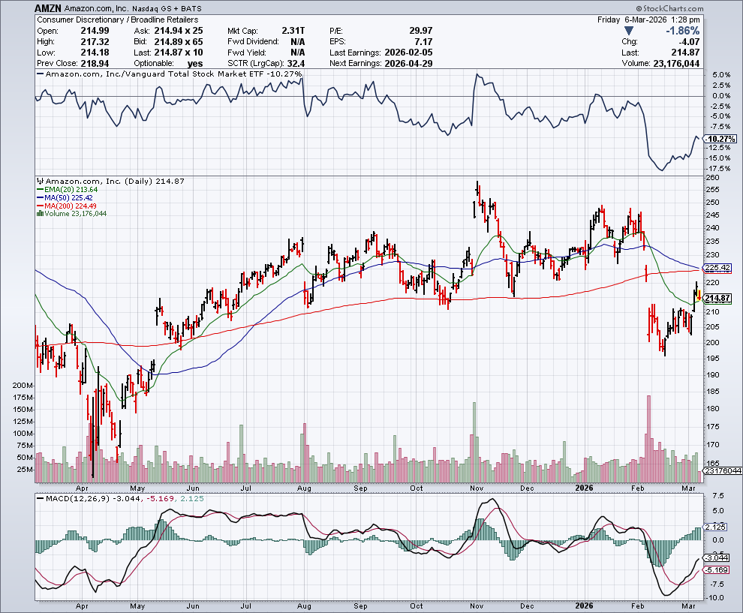Click the candlestick icon beside Amazon.com, Inc. (Daily)
Viewport: 743px width, 613px height.
click(41, 182)
